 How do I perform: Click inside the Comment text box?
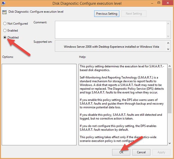(x=110, y=30)
